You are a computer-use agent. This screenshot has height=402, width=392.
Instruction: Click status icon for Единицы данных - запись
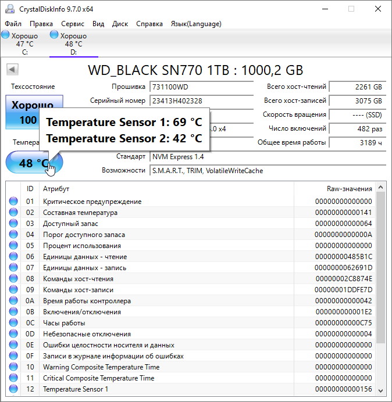13,267
